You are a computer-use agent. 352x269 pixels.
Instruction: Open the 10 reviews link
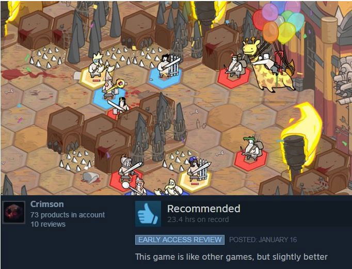point(48,224)
